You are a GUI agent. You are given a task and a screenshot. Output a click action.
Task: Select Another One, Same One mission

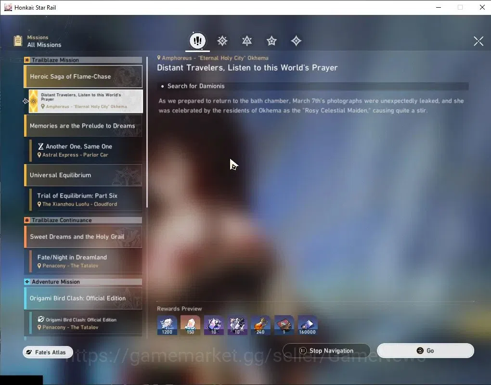tap(86, 150)
